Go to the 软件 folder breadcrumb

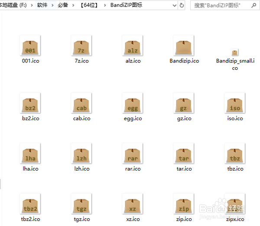tap(42, 5)
